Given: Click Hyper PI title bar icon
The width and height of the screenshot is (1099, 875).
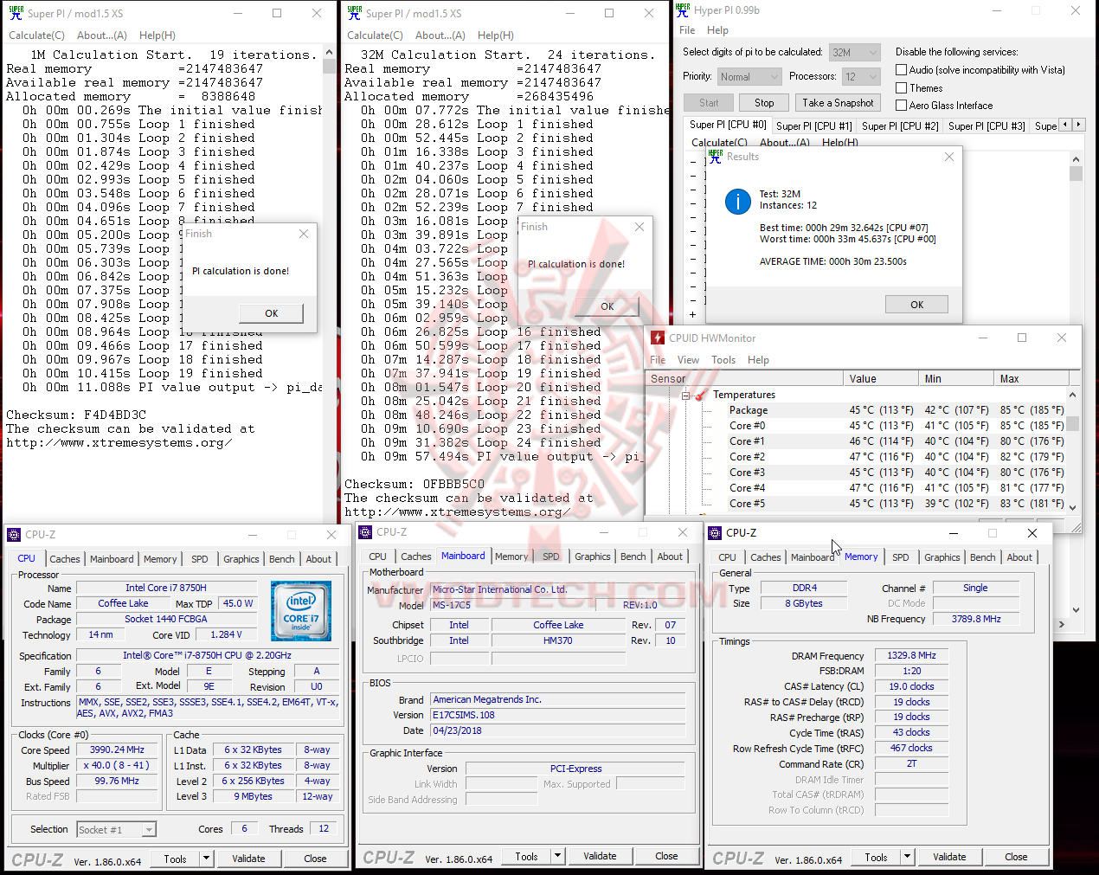Looking at the screenshot, I should point(683,10).
